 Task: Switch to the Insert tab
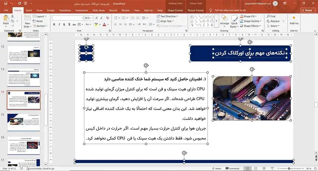[x=29, y=10]
